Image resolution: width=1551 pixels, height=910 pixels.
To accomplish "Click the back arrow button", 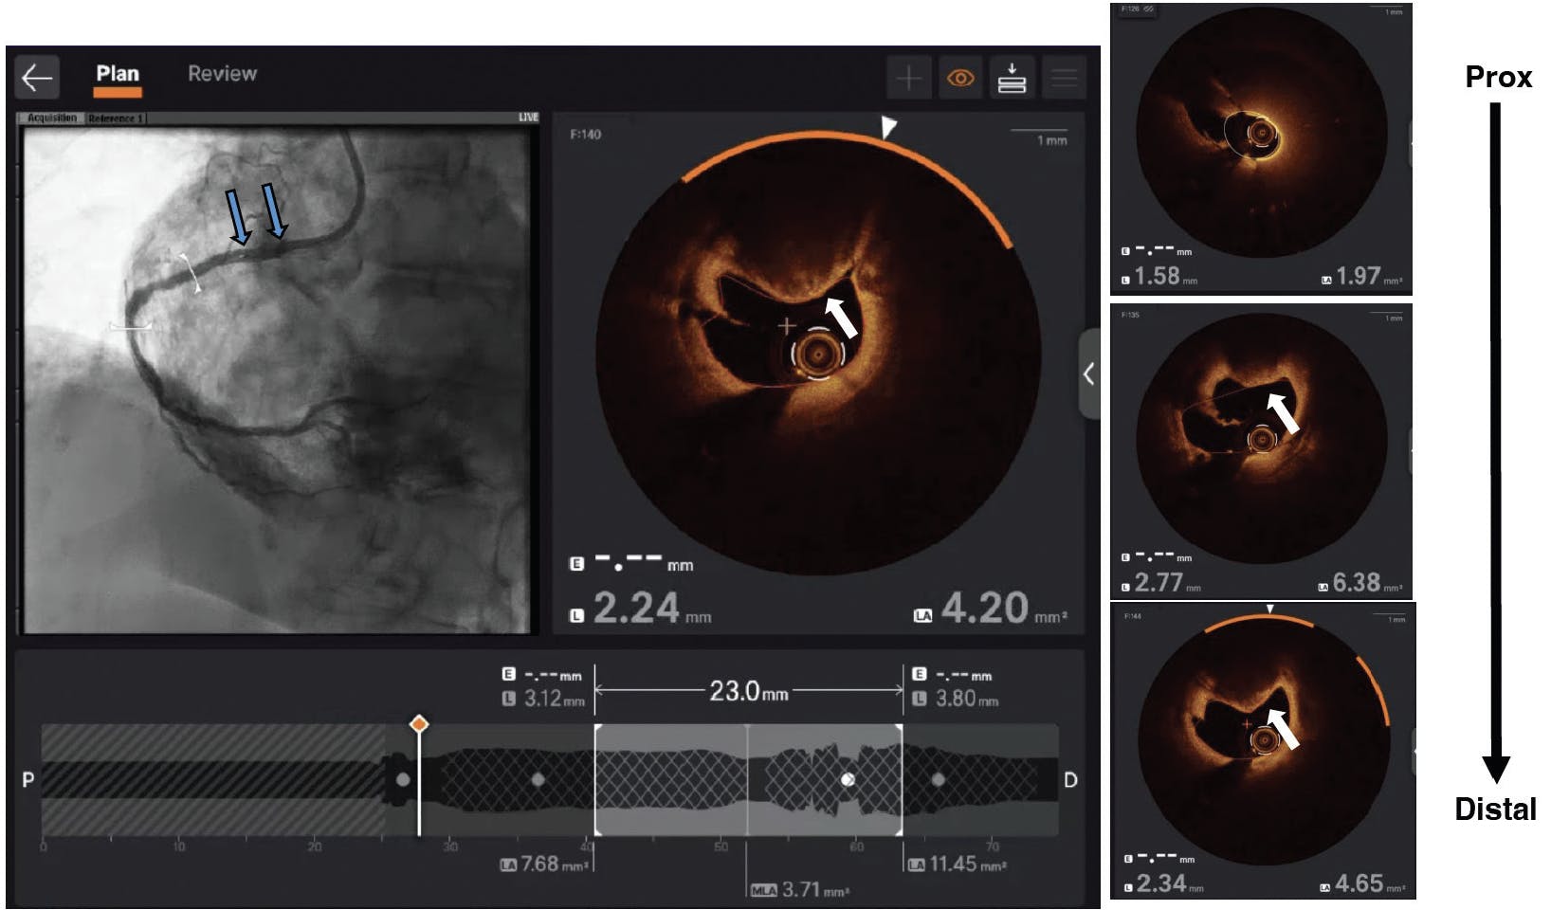I will pos(37,77).
